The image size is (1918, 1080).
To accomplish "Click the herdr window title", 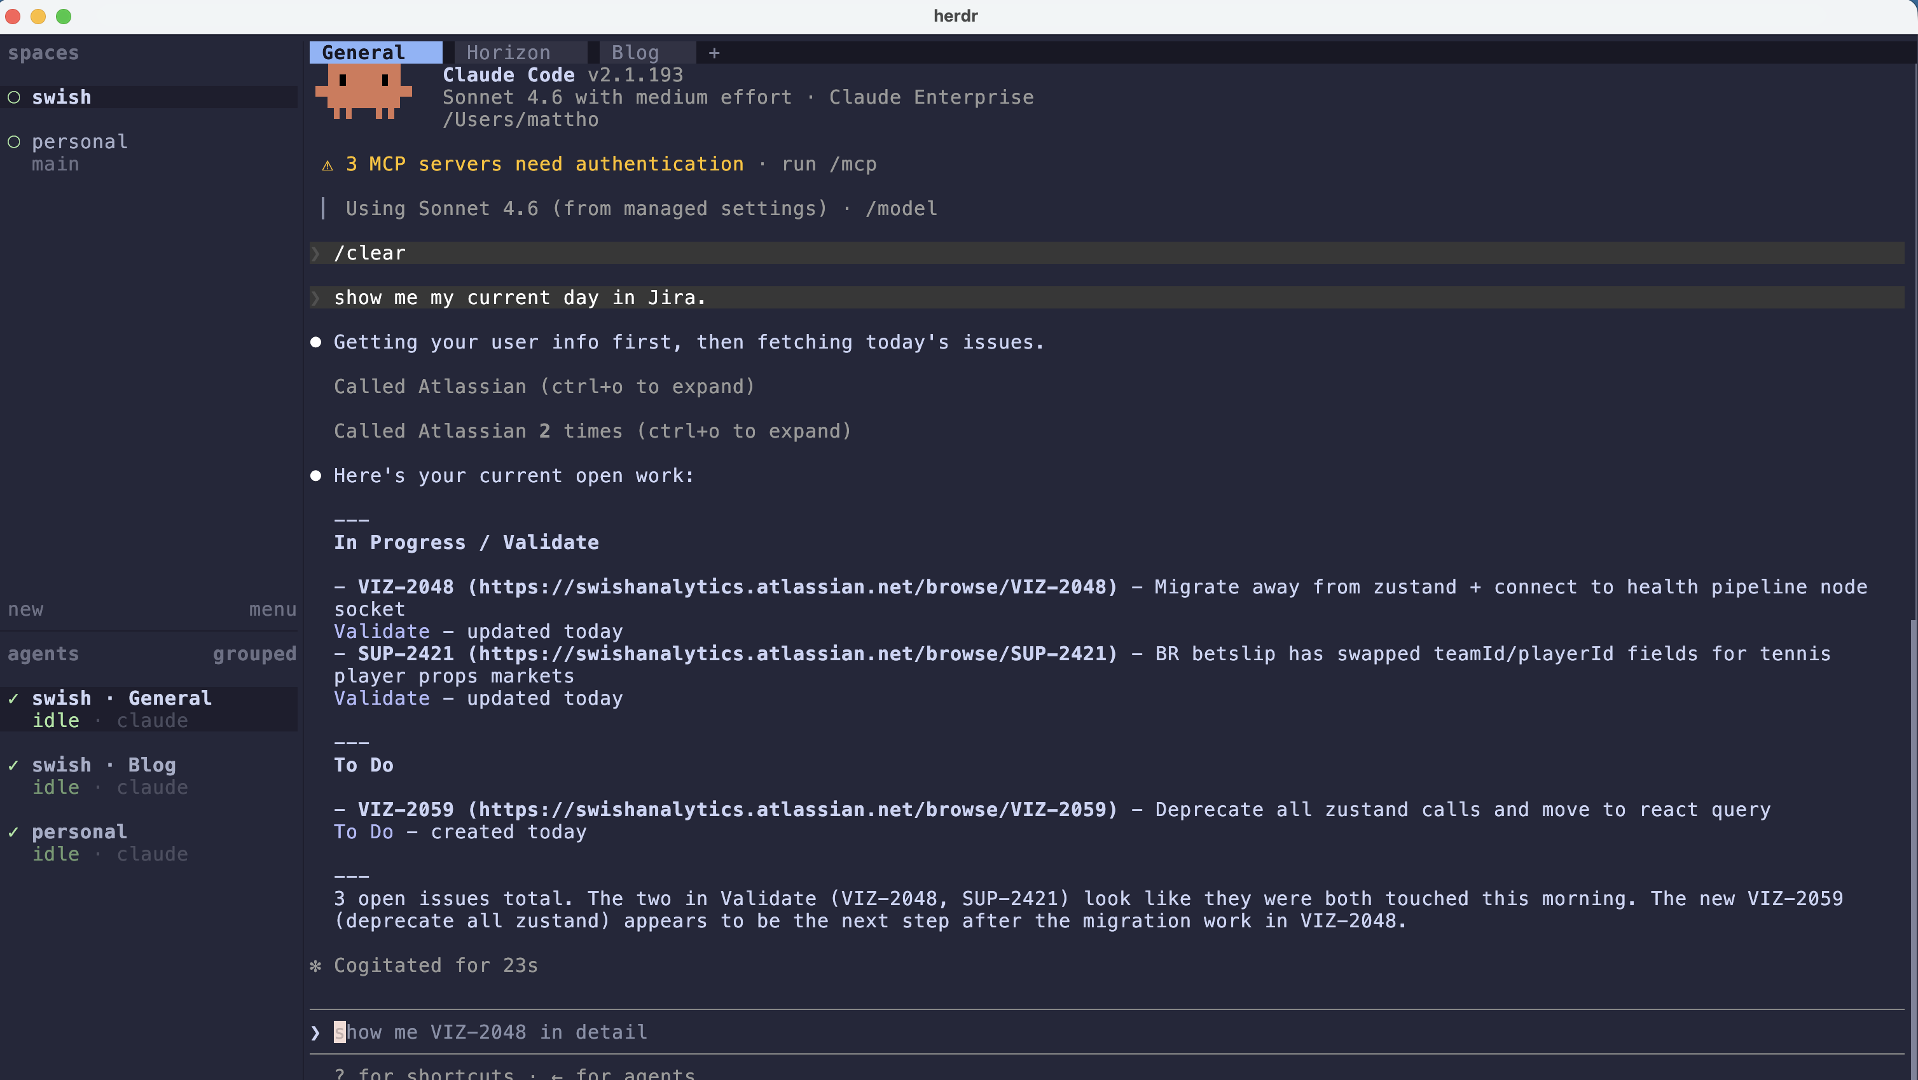I will [955, 16].
